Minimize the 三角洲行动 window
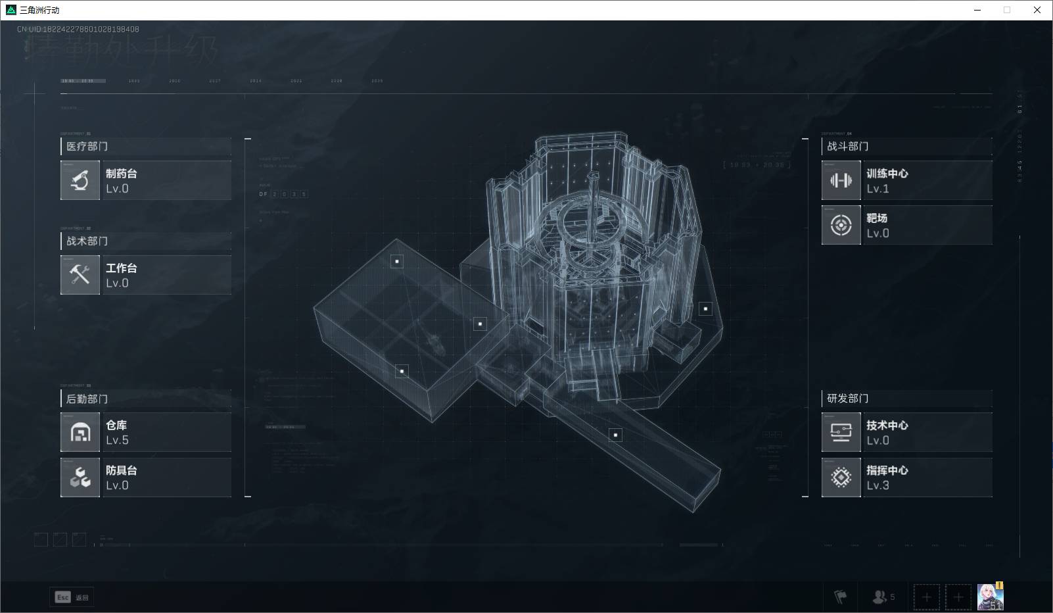This screenshot has height=613, width=1053. tap(977, 10)
